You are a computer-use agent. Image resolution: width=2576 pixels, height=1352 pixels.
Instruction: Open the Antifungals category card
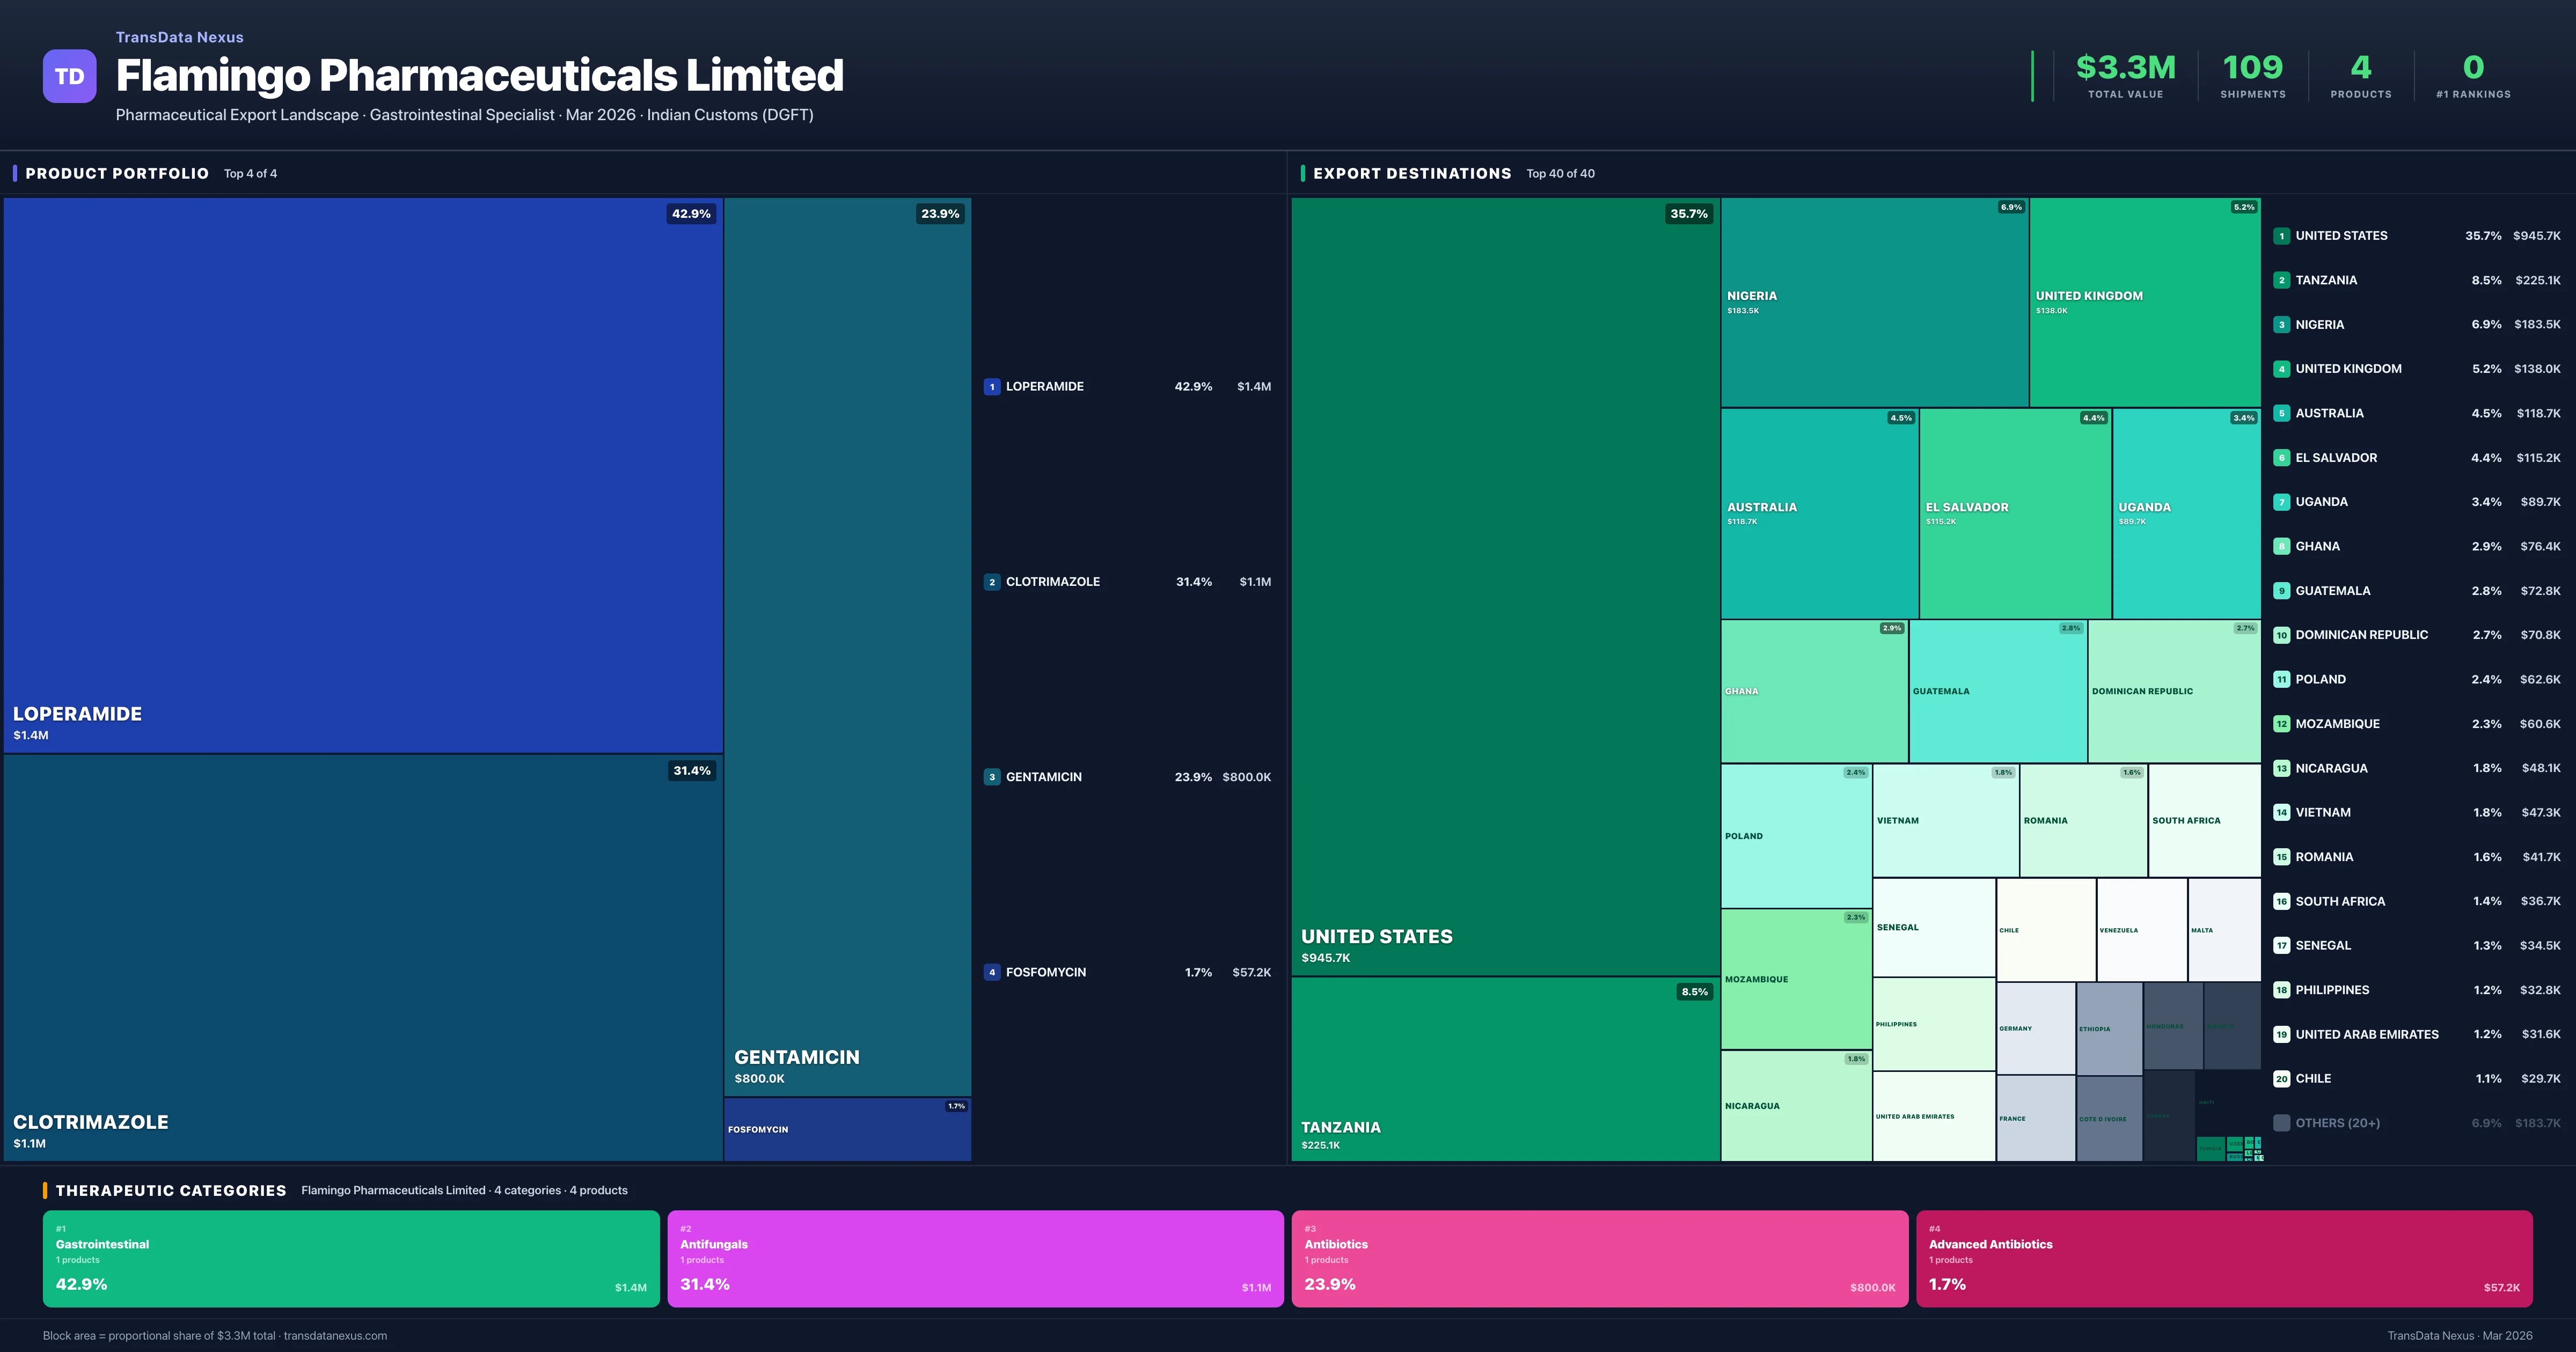pyautogui.click(x=975, y=1259)
